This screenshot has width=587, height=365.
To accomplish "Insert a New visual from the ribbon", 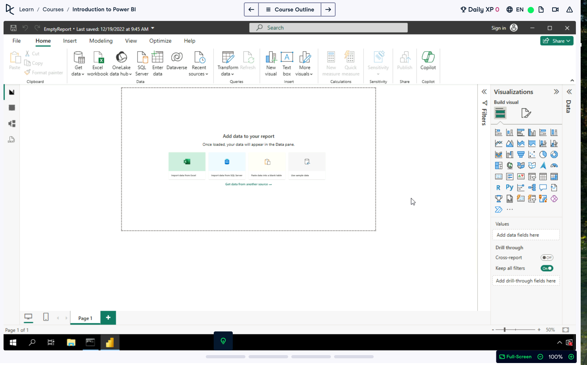I will pos(271,64).
